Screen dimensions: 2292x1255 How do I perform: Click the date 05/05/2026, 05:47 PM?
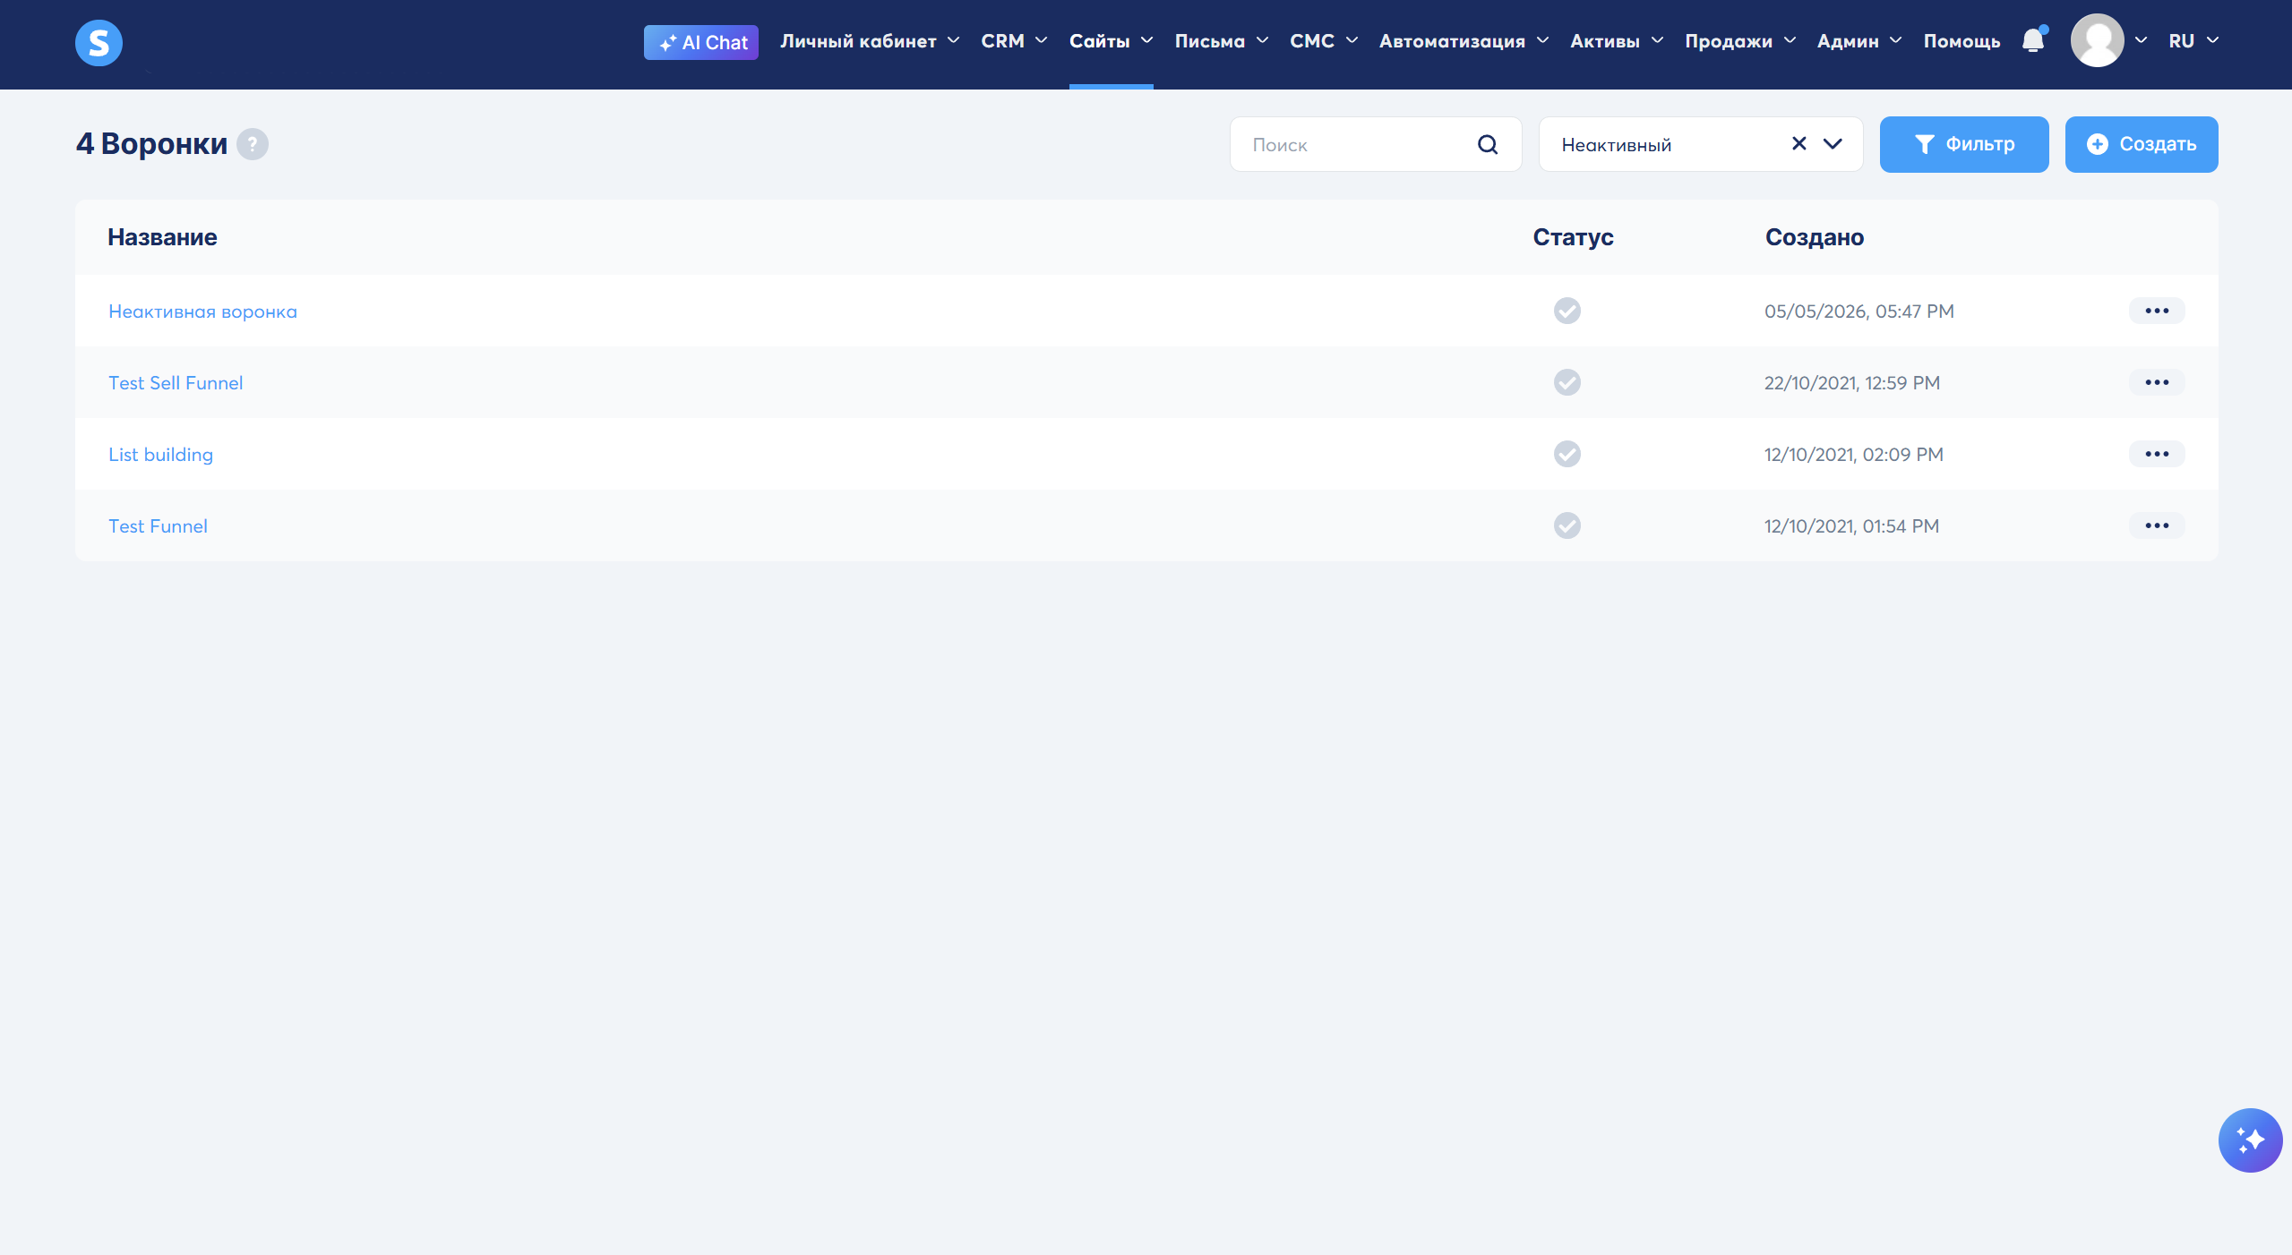(x=1858, y=312)
